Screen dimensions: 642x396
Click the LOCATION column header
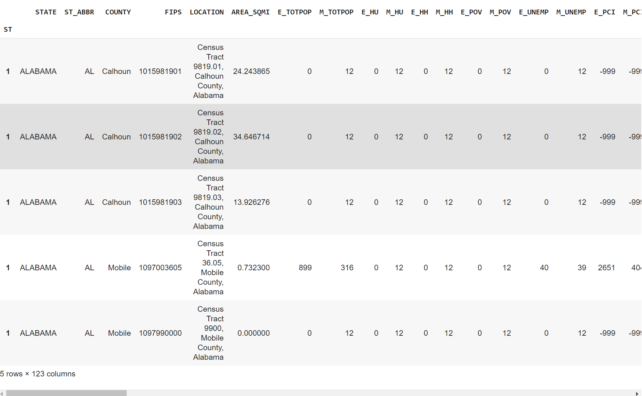coord(206,12)
